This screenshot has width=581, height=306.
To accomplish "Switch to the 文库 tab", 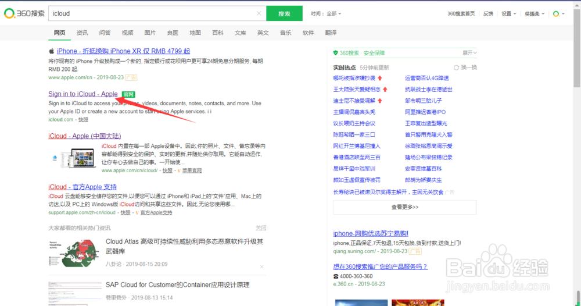I will pyautogui.click(x=240, y=33).
